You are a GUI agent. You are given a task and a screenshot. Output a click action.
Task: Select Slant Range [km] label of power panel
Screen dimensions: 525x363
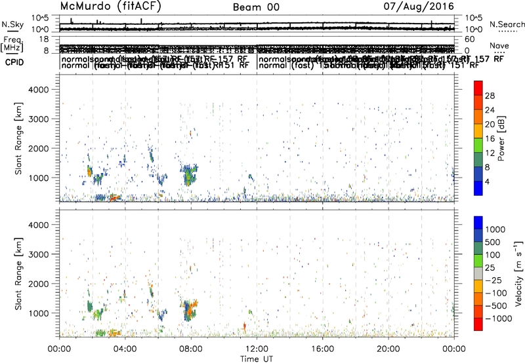pos(18,138)
